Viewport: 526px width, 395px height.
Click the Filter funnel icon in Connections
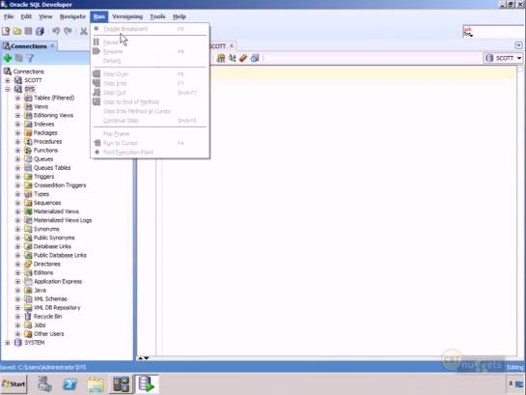[30, 58]
